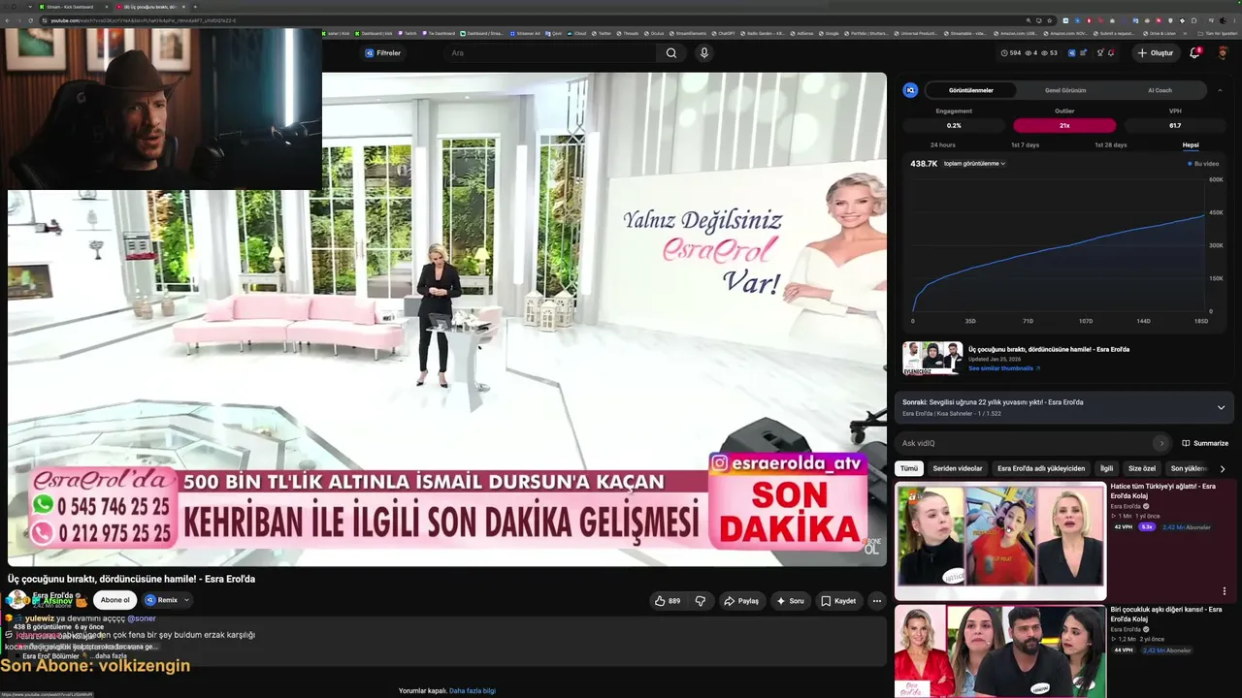Select the Size özel chip

pyautogui.click(x=1142, y=468)
